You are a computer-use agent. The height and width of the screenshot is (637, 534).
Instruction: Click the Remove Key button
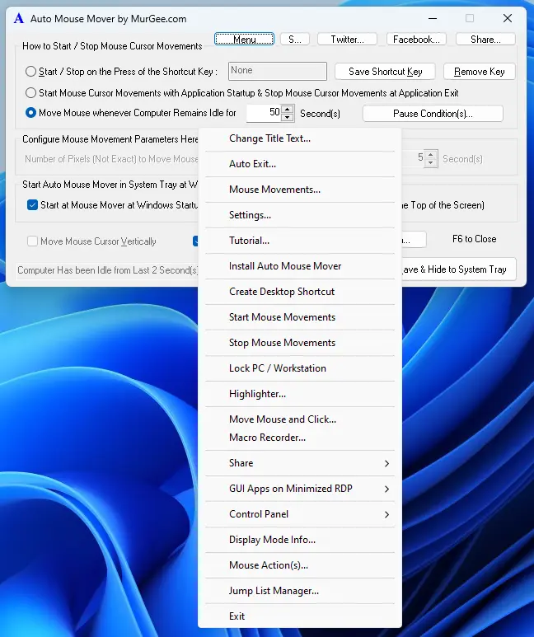tap(480, 72)
